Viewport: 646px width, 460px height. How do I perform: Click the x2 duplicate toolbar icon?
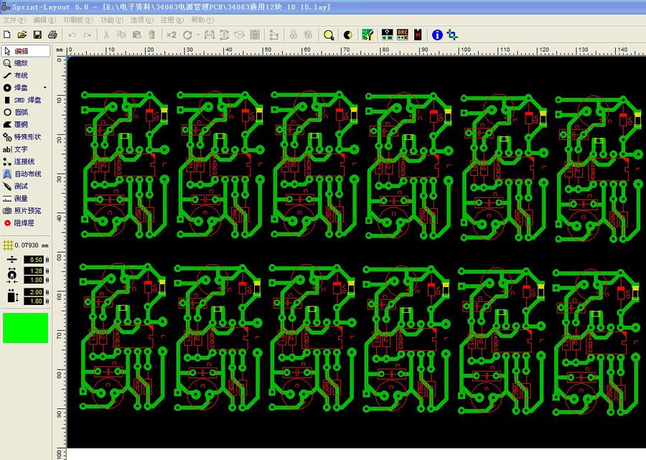pyautogui.click(x=172, y=34)
